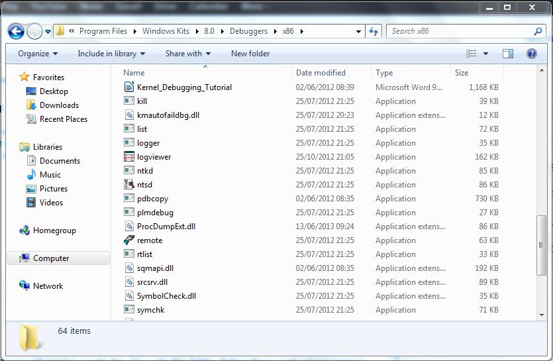This screenshot has width=553, height=361.
Task: Click the search magnifier icon
Action: [x=538, y=31]
